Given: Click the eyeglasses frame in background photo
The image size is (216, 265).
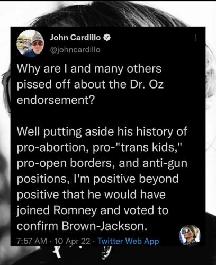Looking at the screenshot, I should coord(6,89).
